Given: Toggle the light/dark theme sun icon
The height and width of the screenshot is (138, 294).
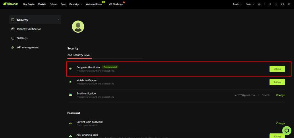Looking at the screenshot, I should (x=289, y=4).
